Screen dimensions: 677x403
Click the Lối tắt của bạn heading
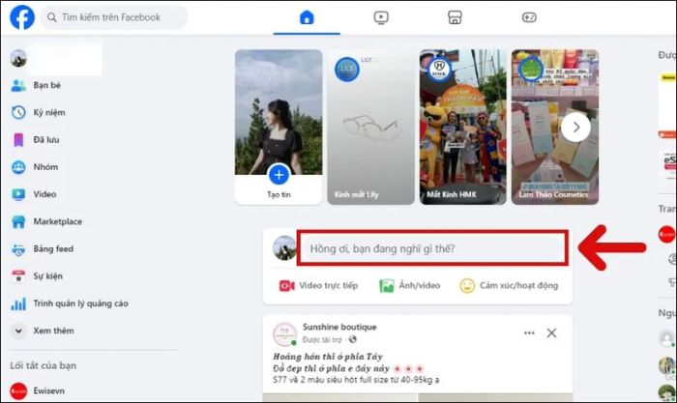[x=44, y=366]
